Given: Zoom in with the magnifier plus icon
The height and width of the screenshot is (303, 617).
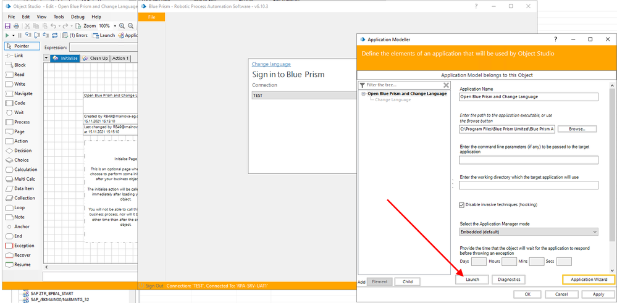Looking at the screenshot, I should point(122,26).
